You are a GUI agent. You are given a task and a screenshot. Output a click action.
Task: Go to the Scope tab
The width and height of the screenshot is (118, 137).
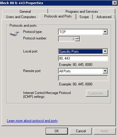(84, 17)
